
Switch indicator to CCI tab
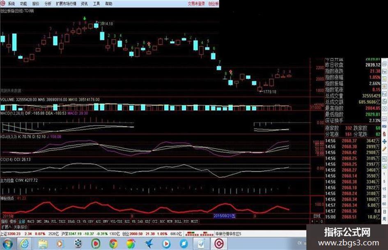point(155,222)
